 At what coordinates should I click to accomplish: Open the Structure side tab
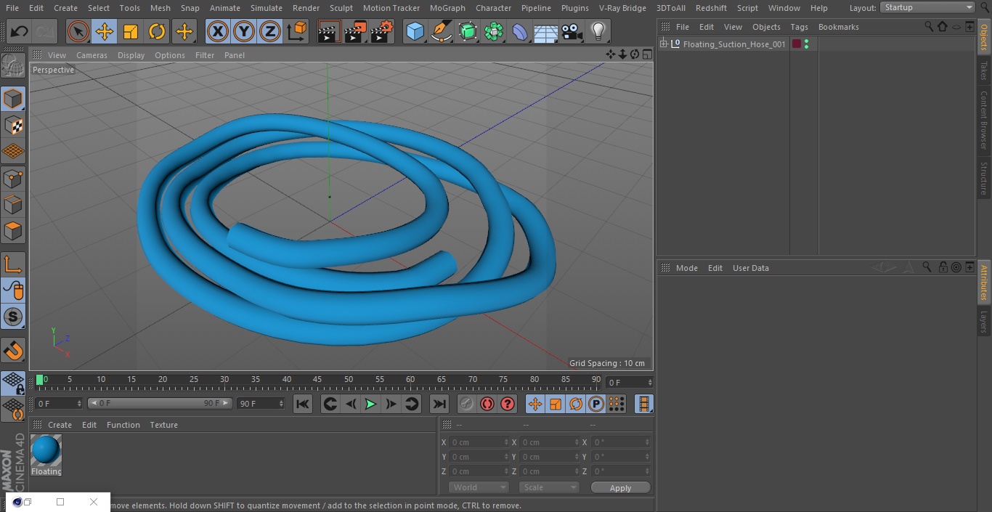click(x=984, y=178)
